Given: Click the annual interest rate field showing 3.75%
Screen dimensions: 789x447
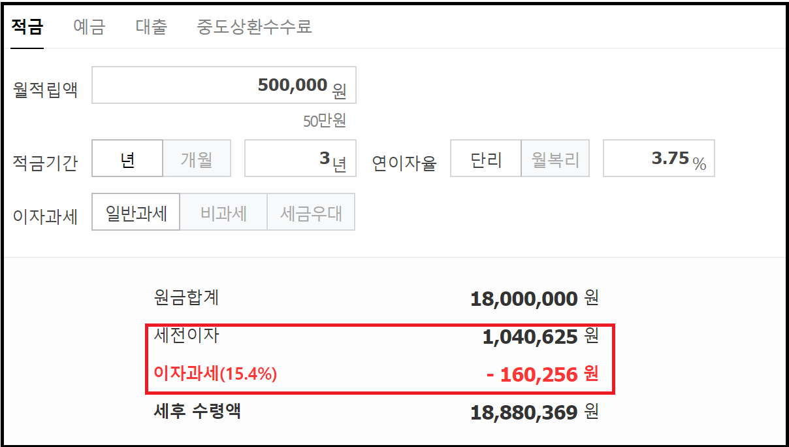Looking at the screenshot, I should (658, 157).
